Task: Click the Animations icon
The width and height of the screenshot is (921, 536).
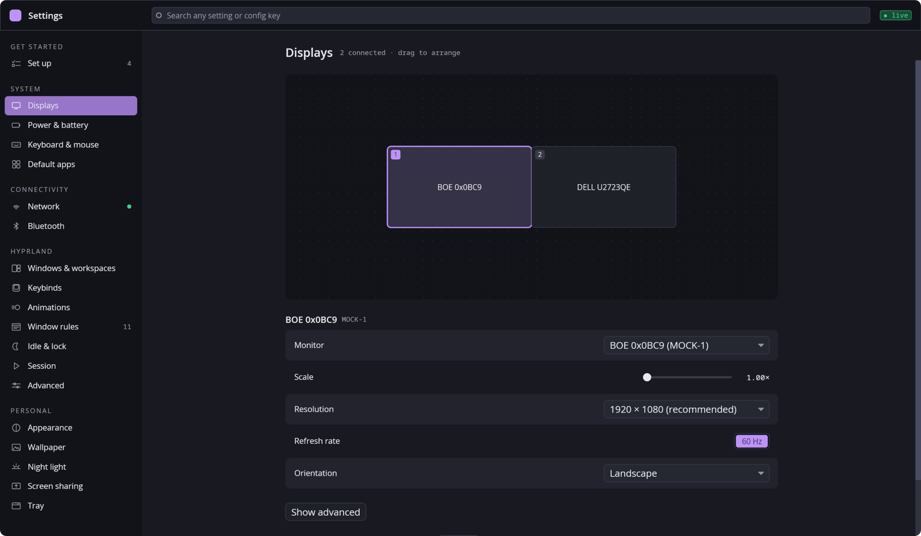Action: pyautogui.click(x=16, y=307)
